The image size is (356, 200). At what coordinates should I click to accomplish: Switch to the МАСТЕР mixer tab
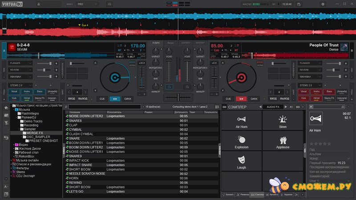(200, 43)
